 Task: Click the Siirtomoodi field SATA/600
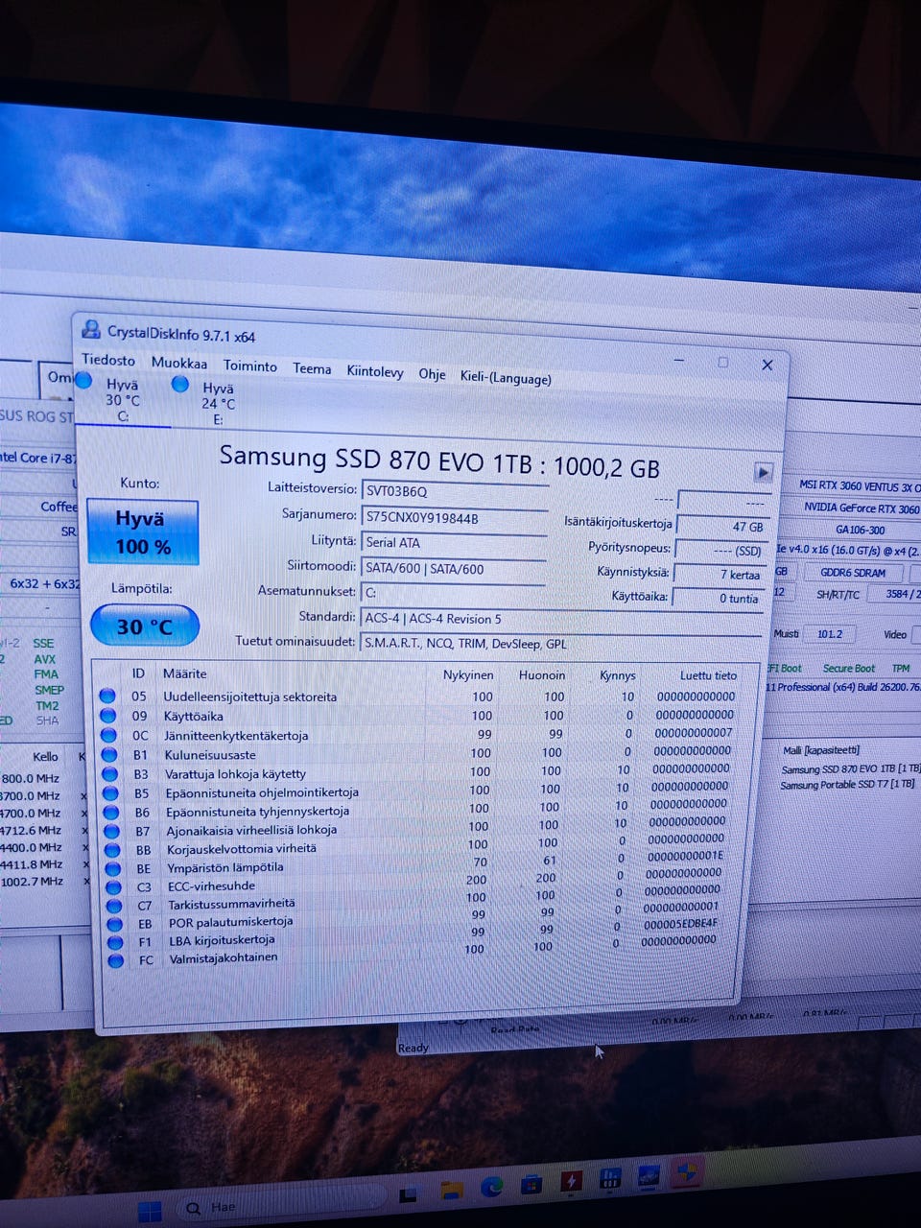(x=454, y=569)
